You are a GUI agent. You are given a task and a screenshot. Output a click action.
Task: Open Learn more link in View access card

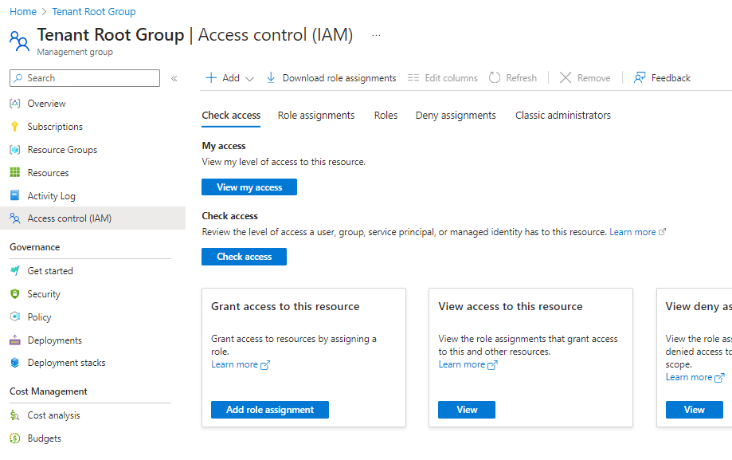[x=462, y=364]
